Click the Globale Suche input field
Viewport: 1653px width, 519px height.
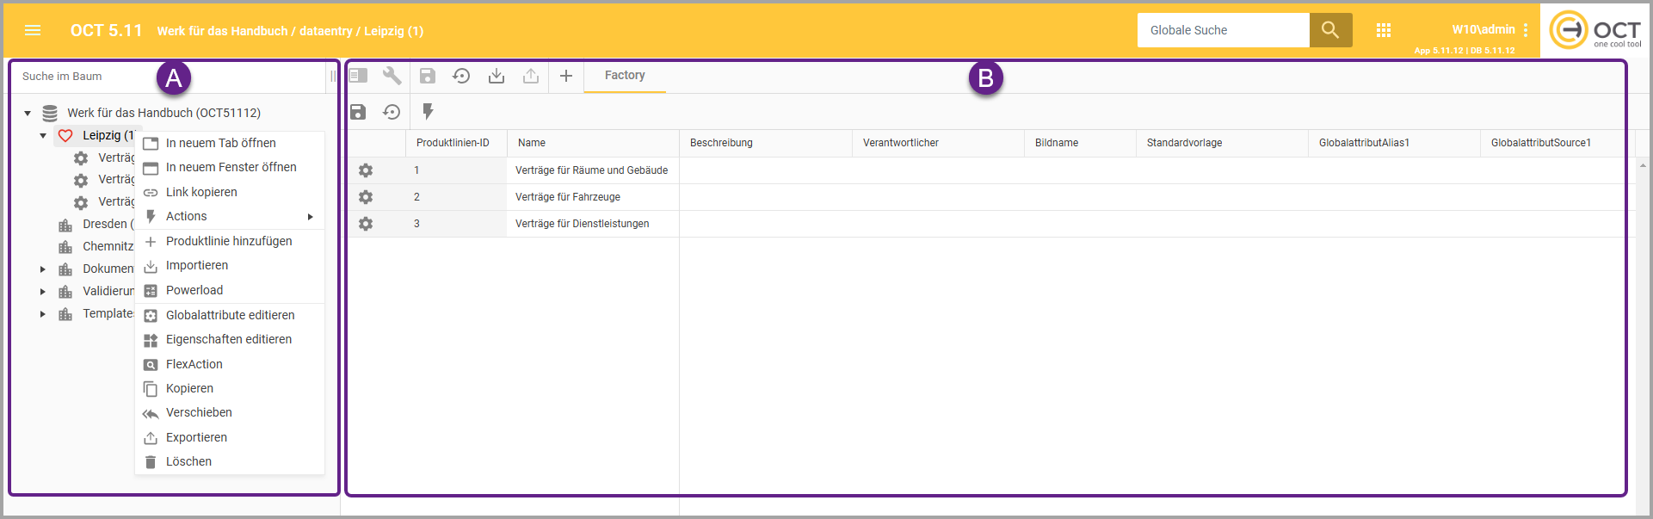tap(1223, 30)
